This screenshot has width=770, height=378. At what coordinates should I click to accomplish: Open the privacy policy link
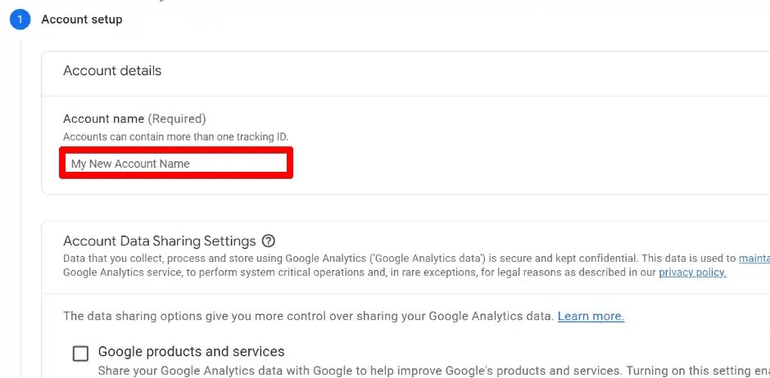(x=692, y=272)
